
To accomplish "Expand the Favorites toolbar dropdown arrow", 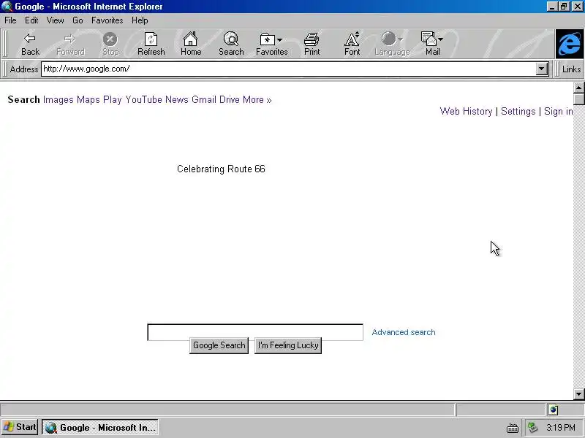I will (x=280, y=39).
